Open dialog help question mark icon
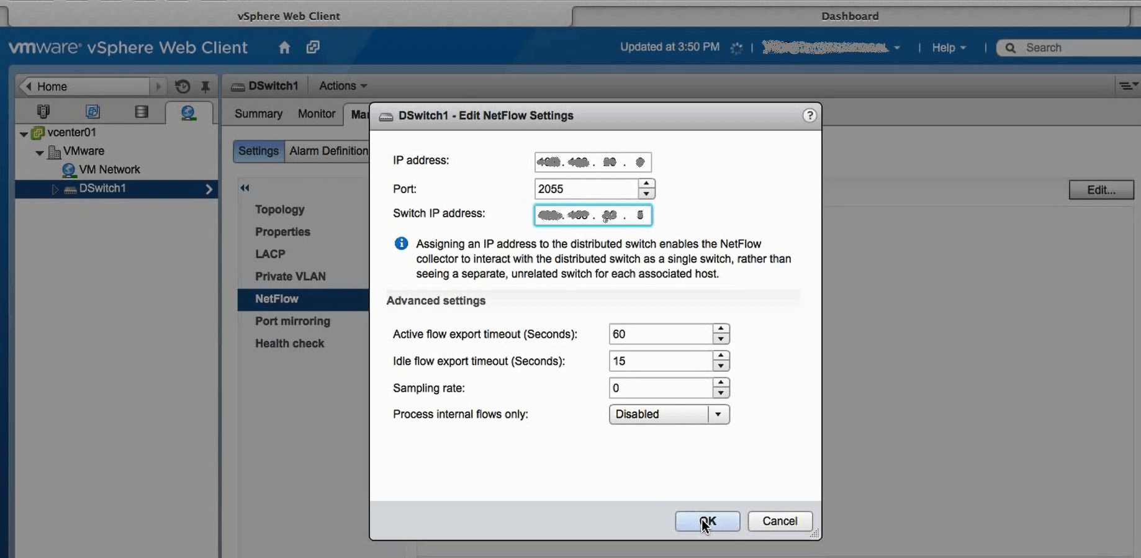The image size is (1141, 558). pos(809,115)
